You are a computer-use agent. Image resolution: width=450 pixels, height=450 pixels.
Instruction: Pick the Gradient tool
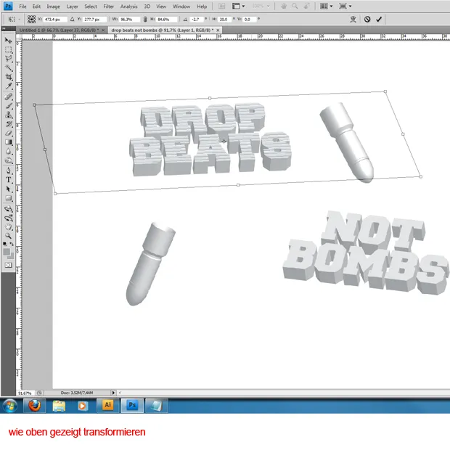point(9,142)
